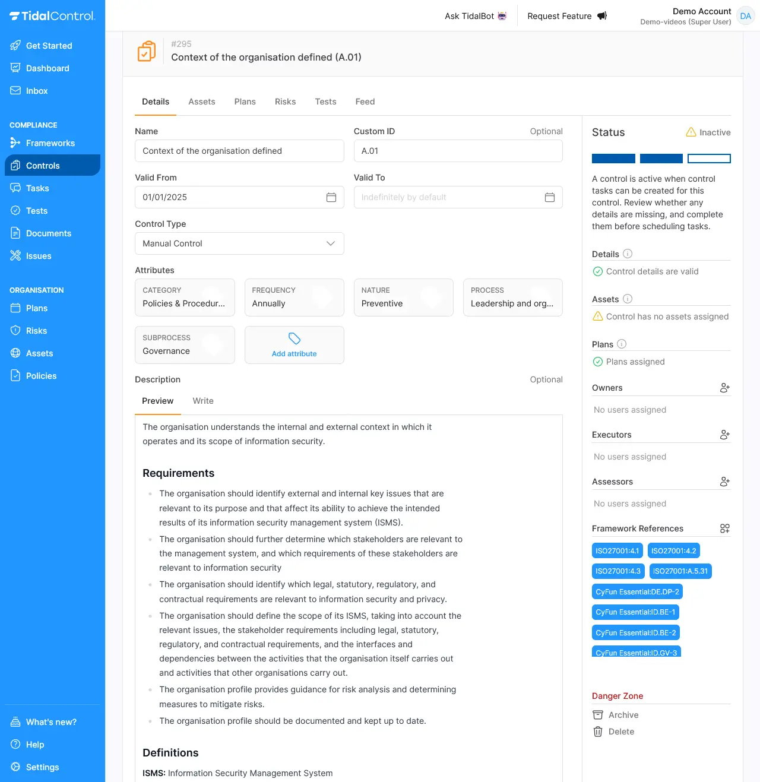Click the DA account avatar
The image size is (760, 782).
pos(746,16)
